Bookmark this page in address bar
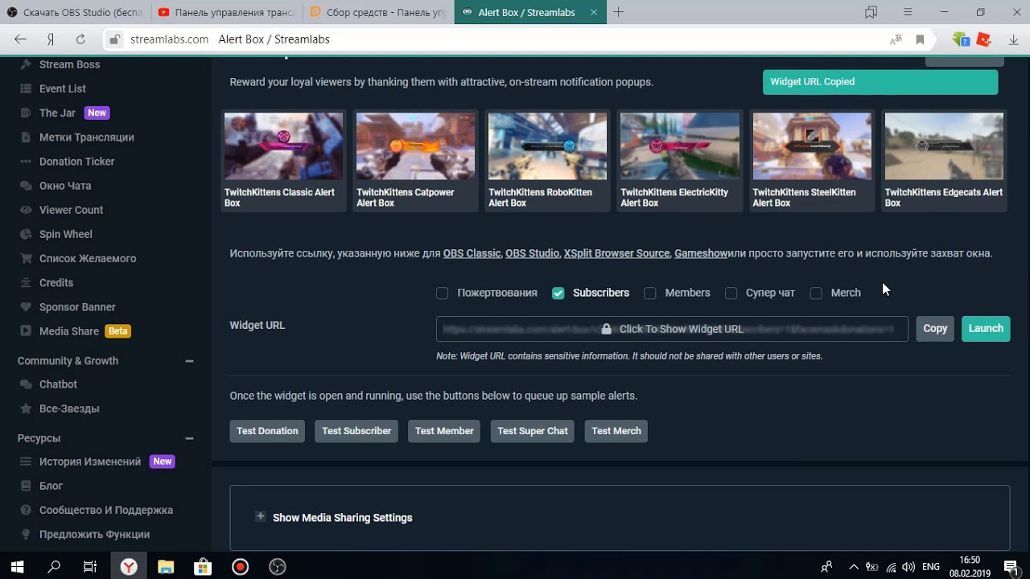 pyautogui.click(x=920, y=39)
